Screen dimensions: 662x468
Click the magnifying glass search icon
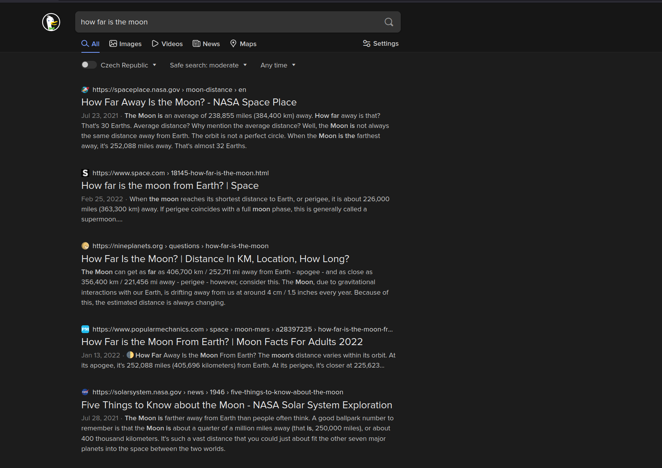[389, 22]
